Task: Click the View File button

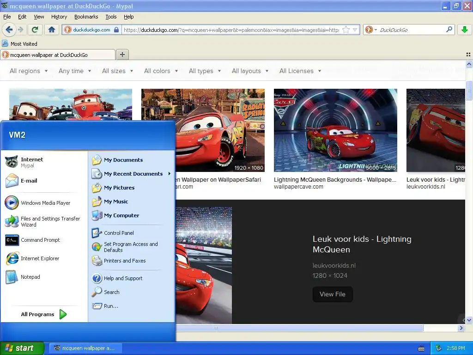Action: point(333,294)
